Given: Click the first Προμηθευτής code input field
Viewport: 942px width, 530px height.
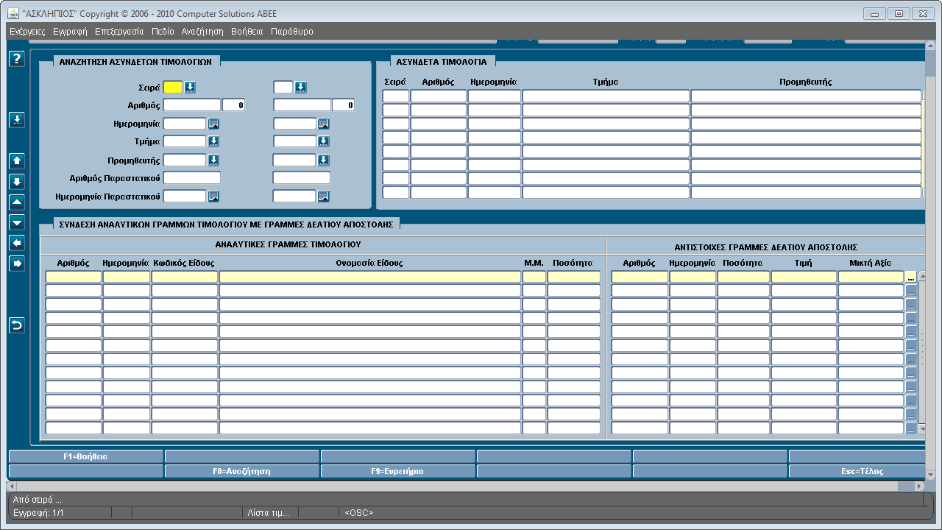Looking at the screenshot, I should (x=184, y=160).
